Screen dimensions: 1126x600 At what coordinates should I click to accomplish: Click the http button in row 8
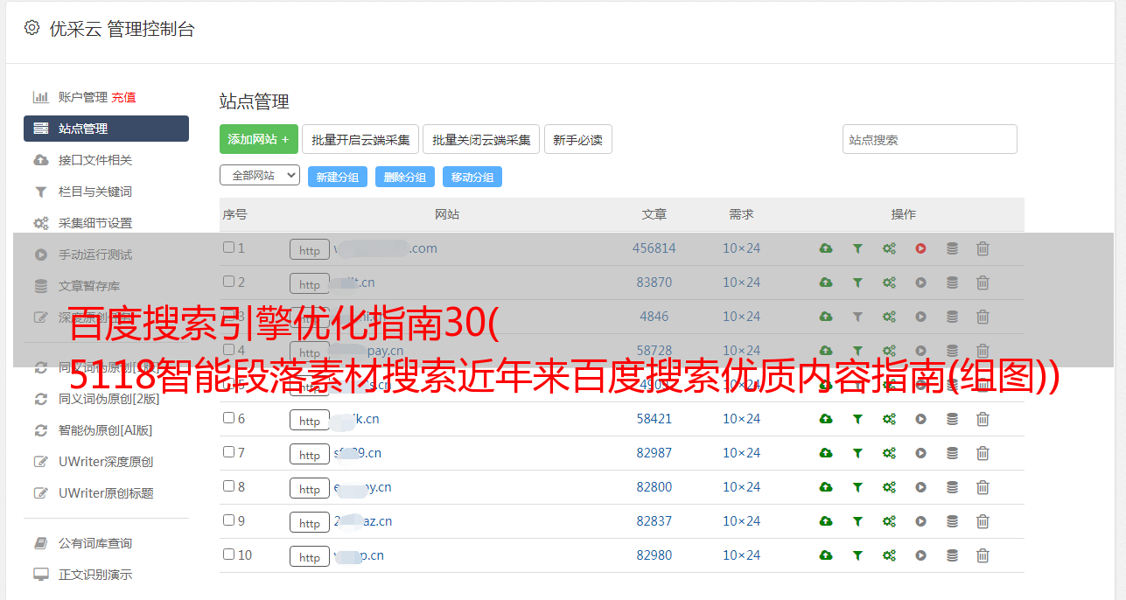click(x=310, y=488)
